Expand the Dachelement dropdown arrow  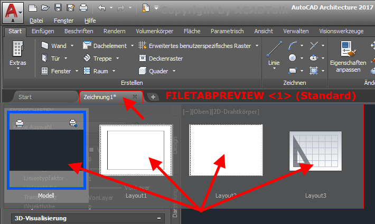[x=132, y=45]
